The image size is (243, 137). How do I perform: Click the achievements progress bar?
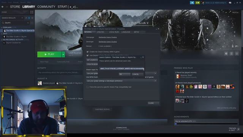point(206,124)
